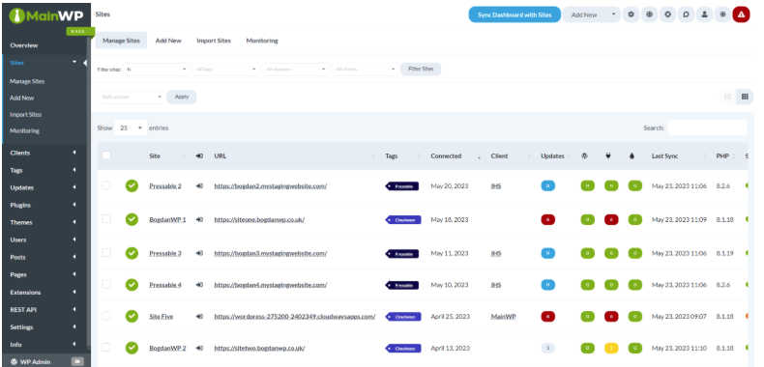Screen dimensions: 764x367
Task: Open the Show 25 entries dropdown
Action: (x=131, y=128)
